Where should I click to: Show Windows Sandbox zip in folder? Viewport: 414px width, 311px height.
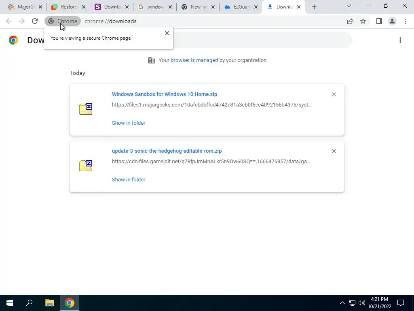click(129, 123)
